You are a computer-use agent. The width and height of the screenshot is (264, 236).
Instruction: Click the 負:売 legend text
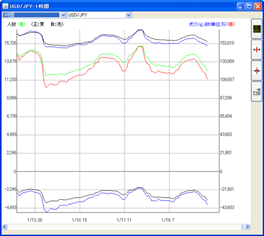(57, 24)
